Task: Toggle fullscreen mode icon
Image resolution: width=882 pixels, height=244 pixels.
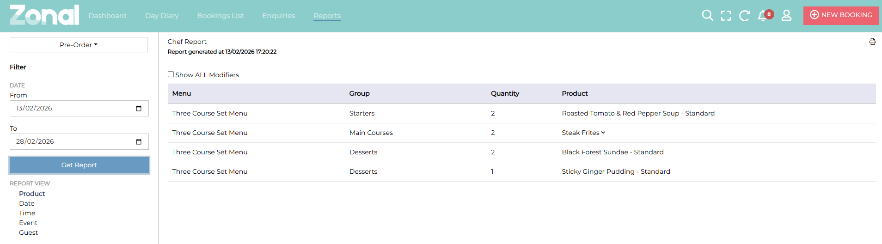Action: click(726, 16)
